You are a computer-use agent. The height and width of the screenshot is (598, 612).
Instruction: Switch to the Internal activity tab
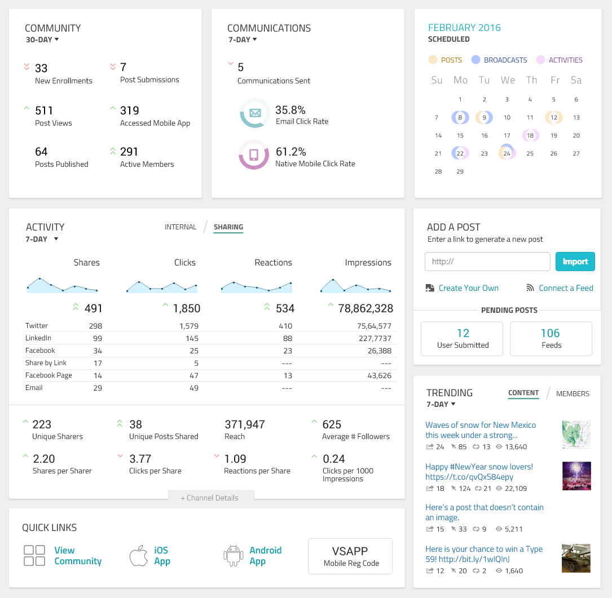180,227
